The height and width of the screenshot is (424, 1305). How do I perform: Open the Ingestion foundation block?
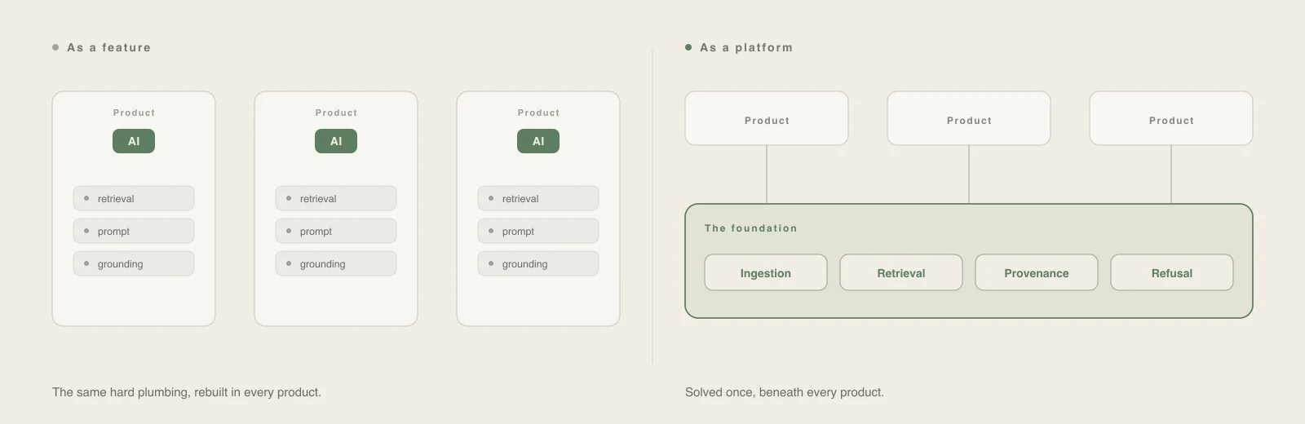click(x=766, y=272)
